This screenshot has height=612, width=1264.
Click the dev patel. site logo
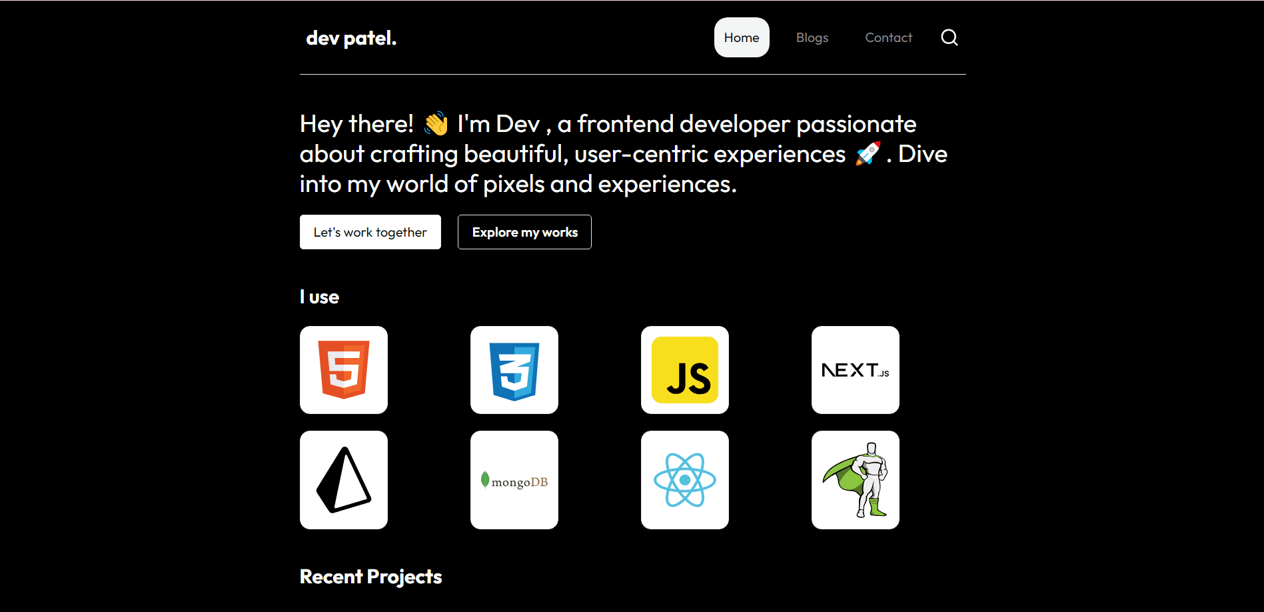click(351, 38)
